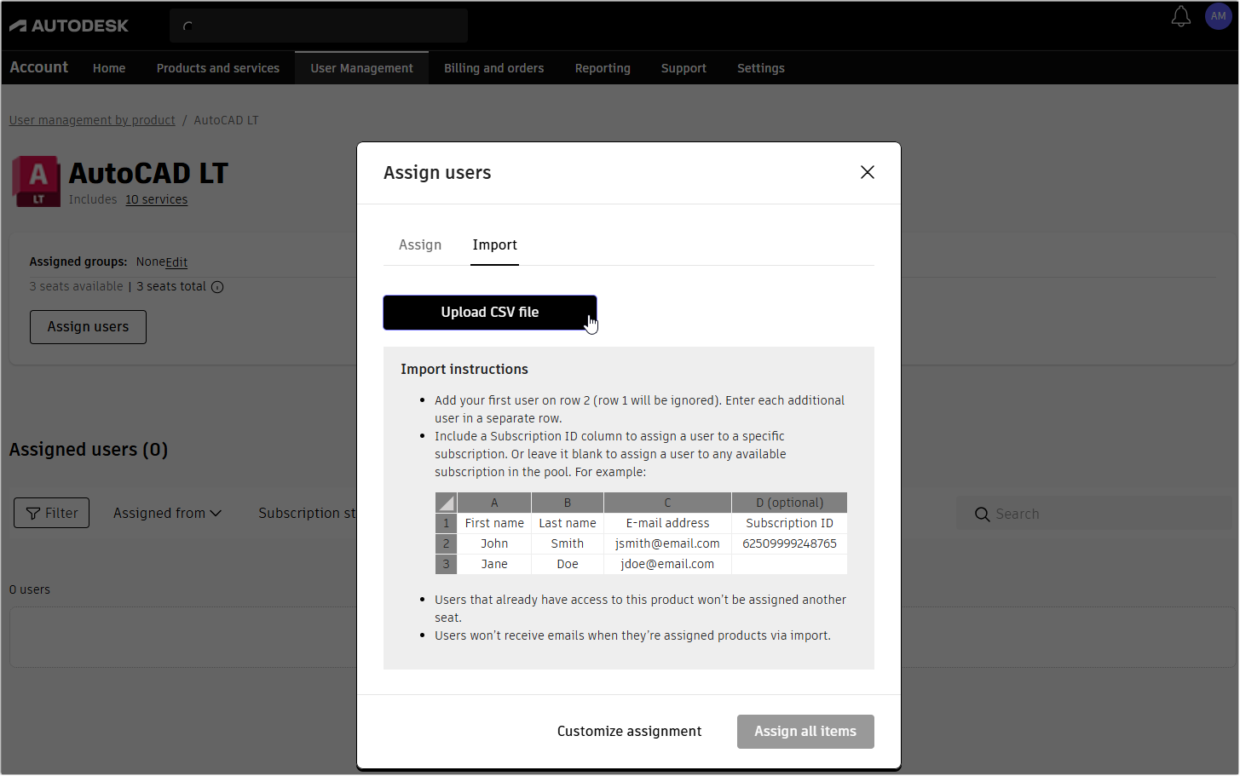Viewport: 1240px width, 776px height.
Task: Open the Settings section
Action: (x=760, y=68)
